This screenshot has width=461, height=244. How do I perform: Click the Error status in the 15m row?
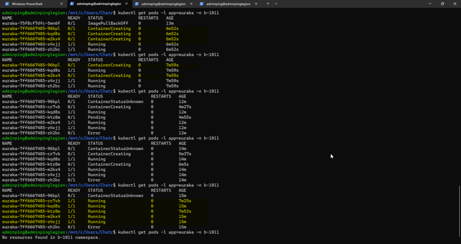click(x=94, y=227)
